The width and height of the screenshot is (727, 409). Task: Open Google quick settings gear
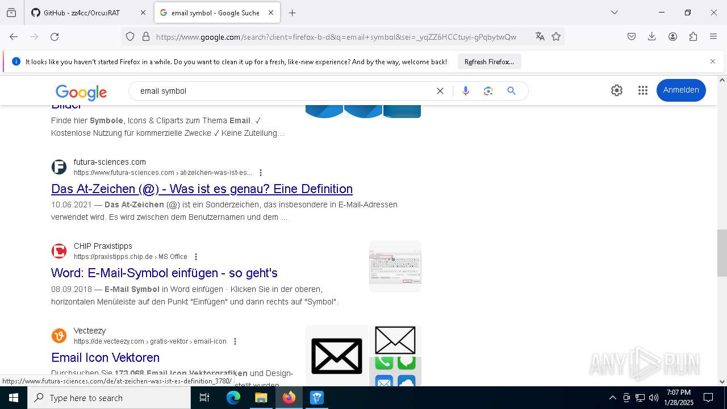[617, 90]
